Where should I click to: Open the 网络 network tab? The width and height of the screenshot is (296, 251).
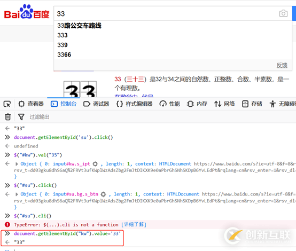pyautogui.click(x=224, y=104)
